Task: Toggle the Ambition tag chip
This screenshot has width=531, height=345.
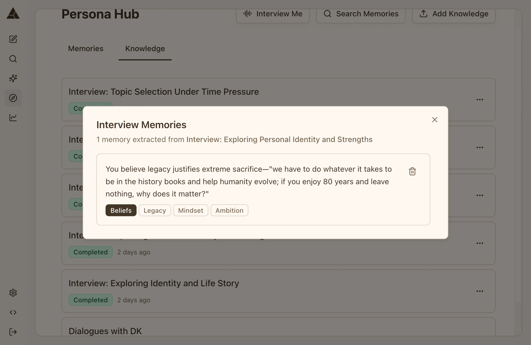Action: point(229,210)
